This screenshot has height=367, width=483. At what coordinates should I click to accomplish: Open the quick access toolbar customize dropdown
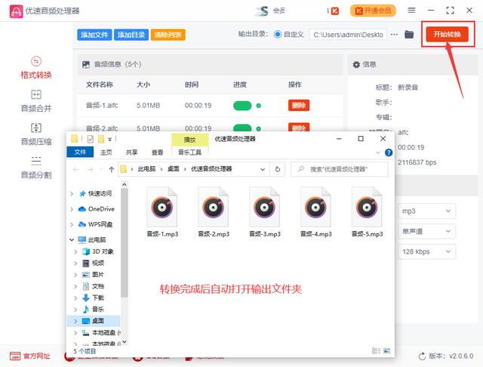click(x=109, y=140)
